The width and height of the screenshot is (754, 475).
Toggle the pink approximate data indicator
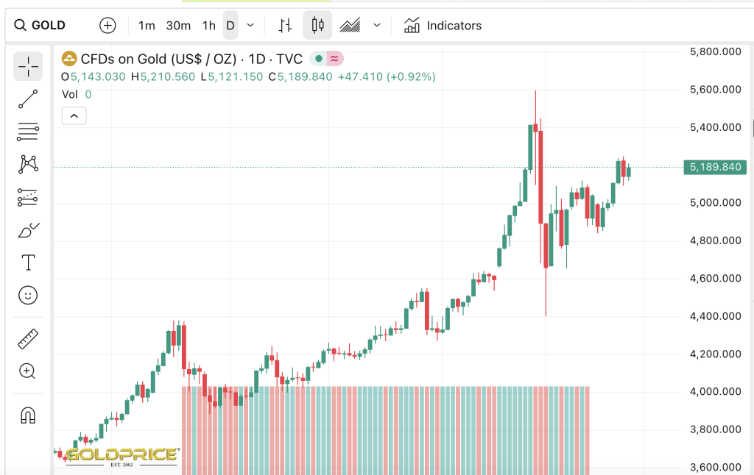tap(335, 59)
